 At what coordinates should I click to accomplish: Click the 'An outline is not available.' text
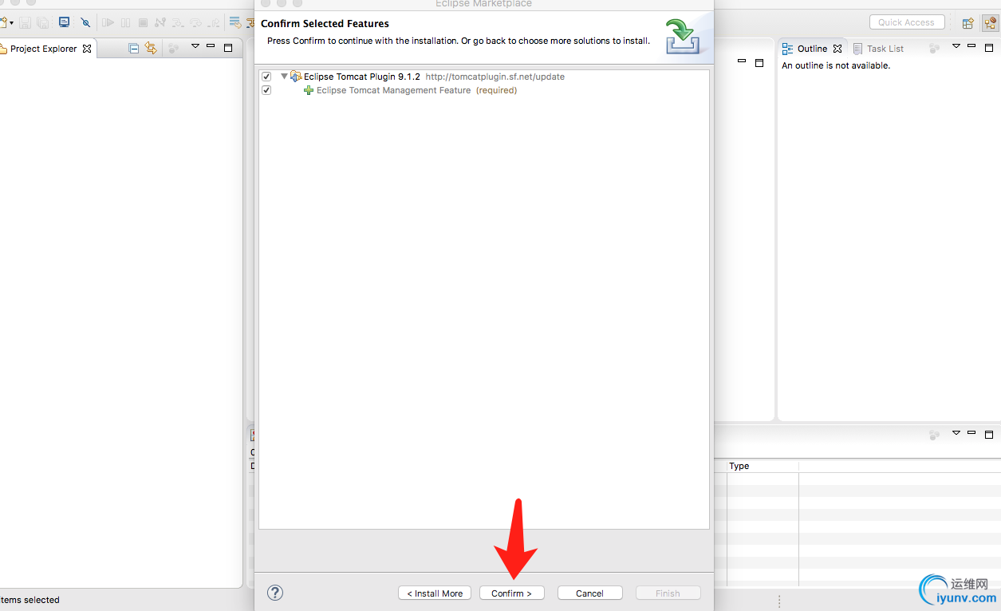point(836,65)
